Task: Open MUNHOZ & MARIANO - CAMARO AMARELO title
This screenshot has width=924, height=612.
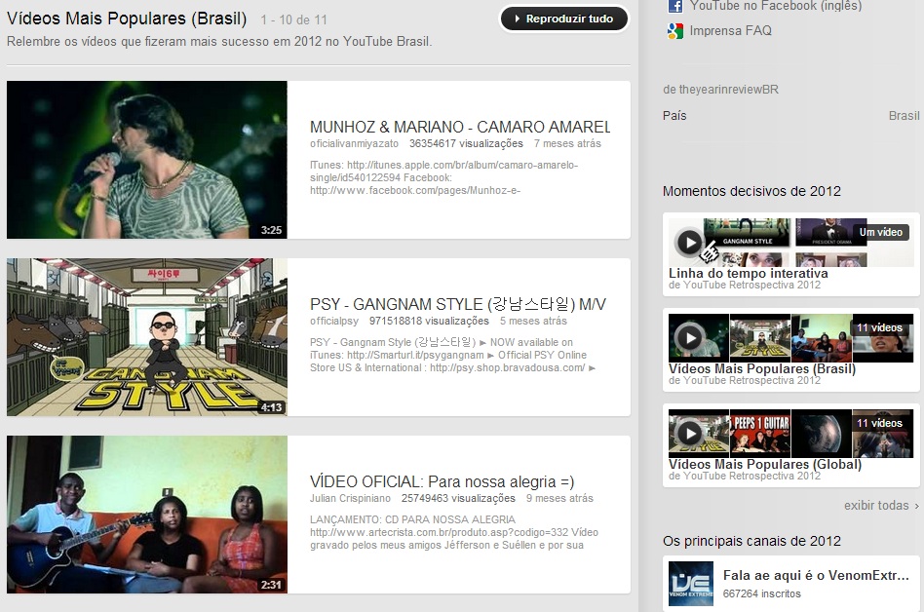Action: click(x=459, y=127)
